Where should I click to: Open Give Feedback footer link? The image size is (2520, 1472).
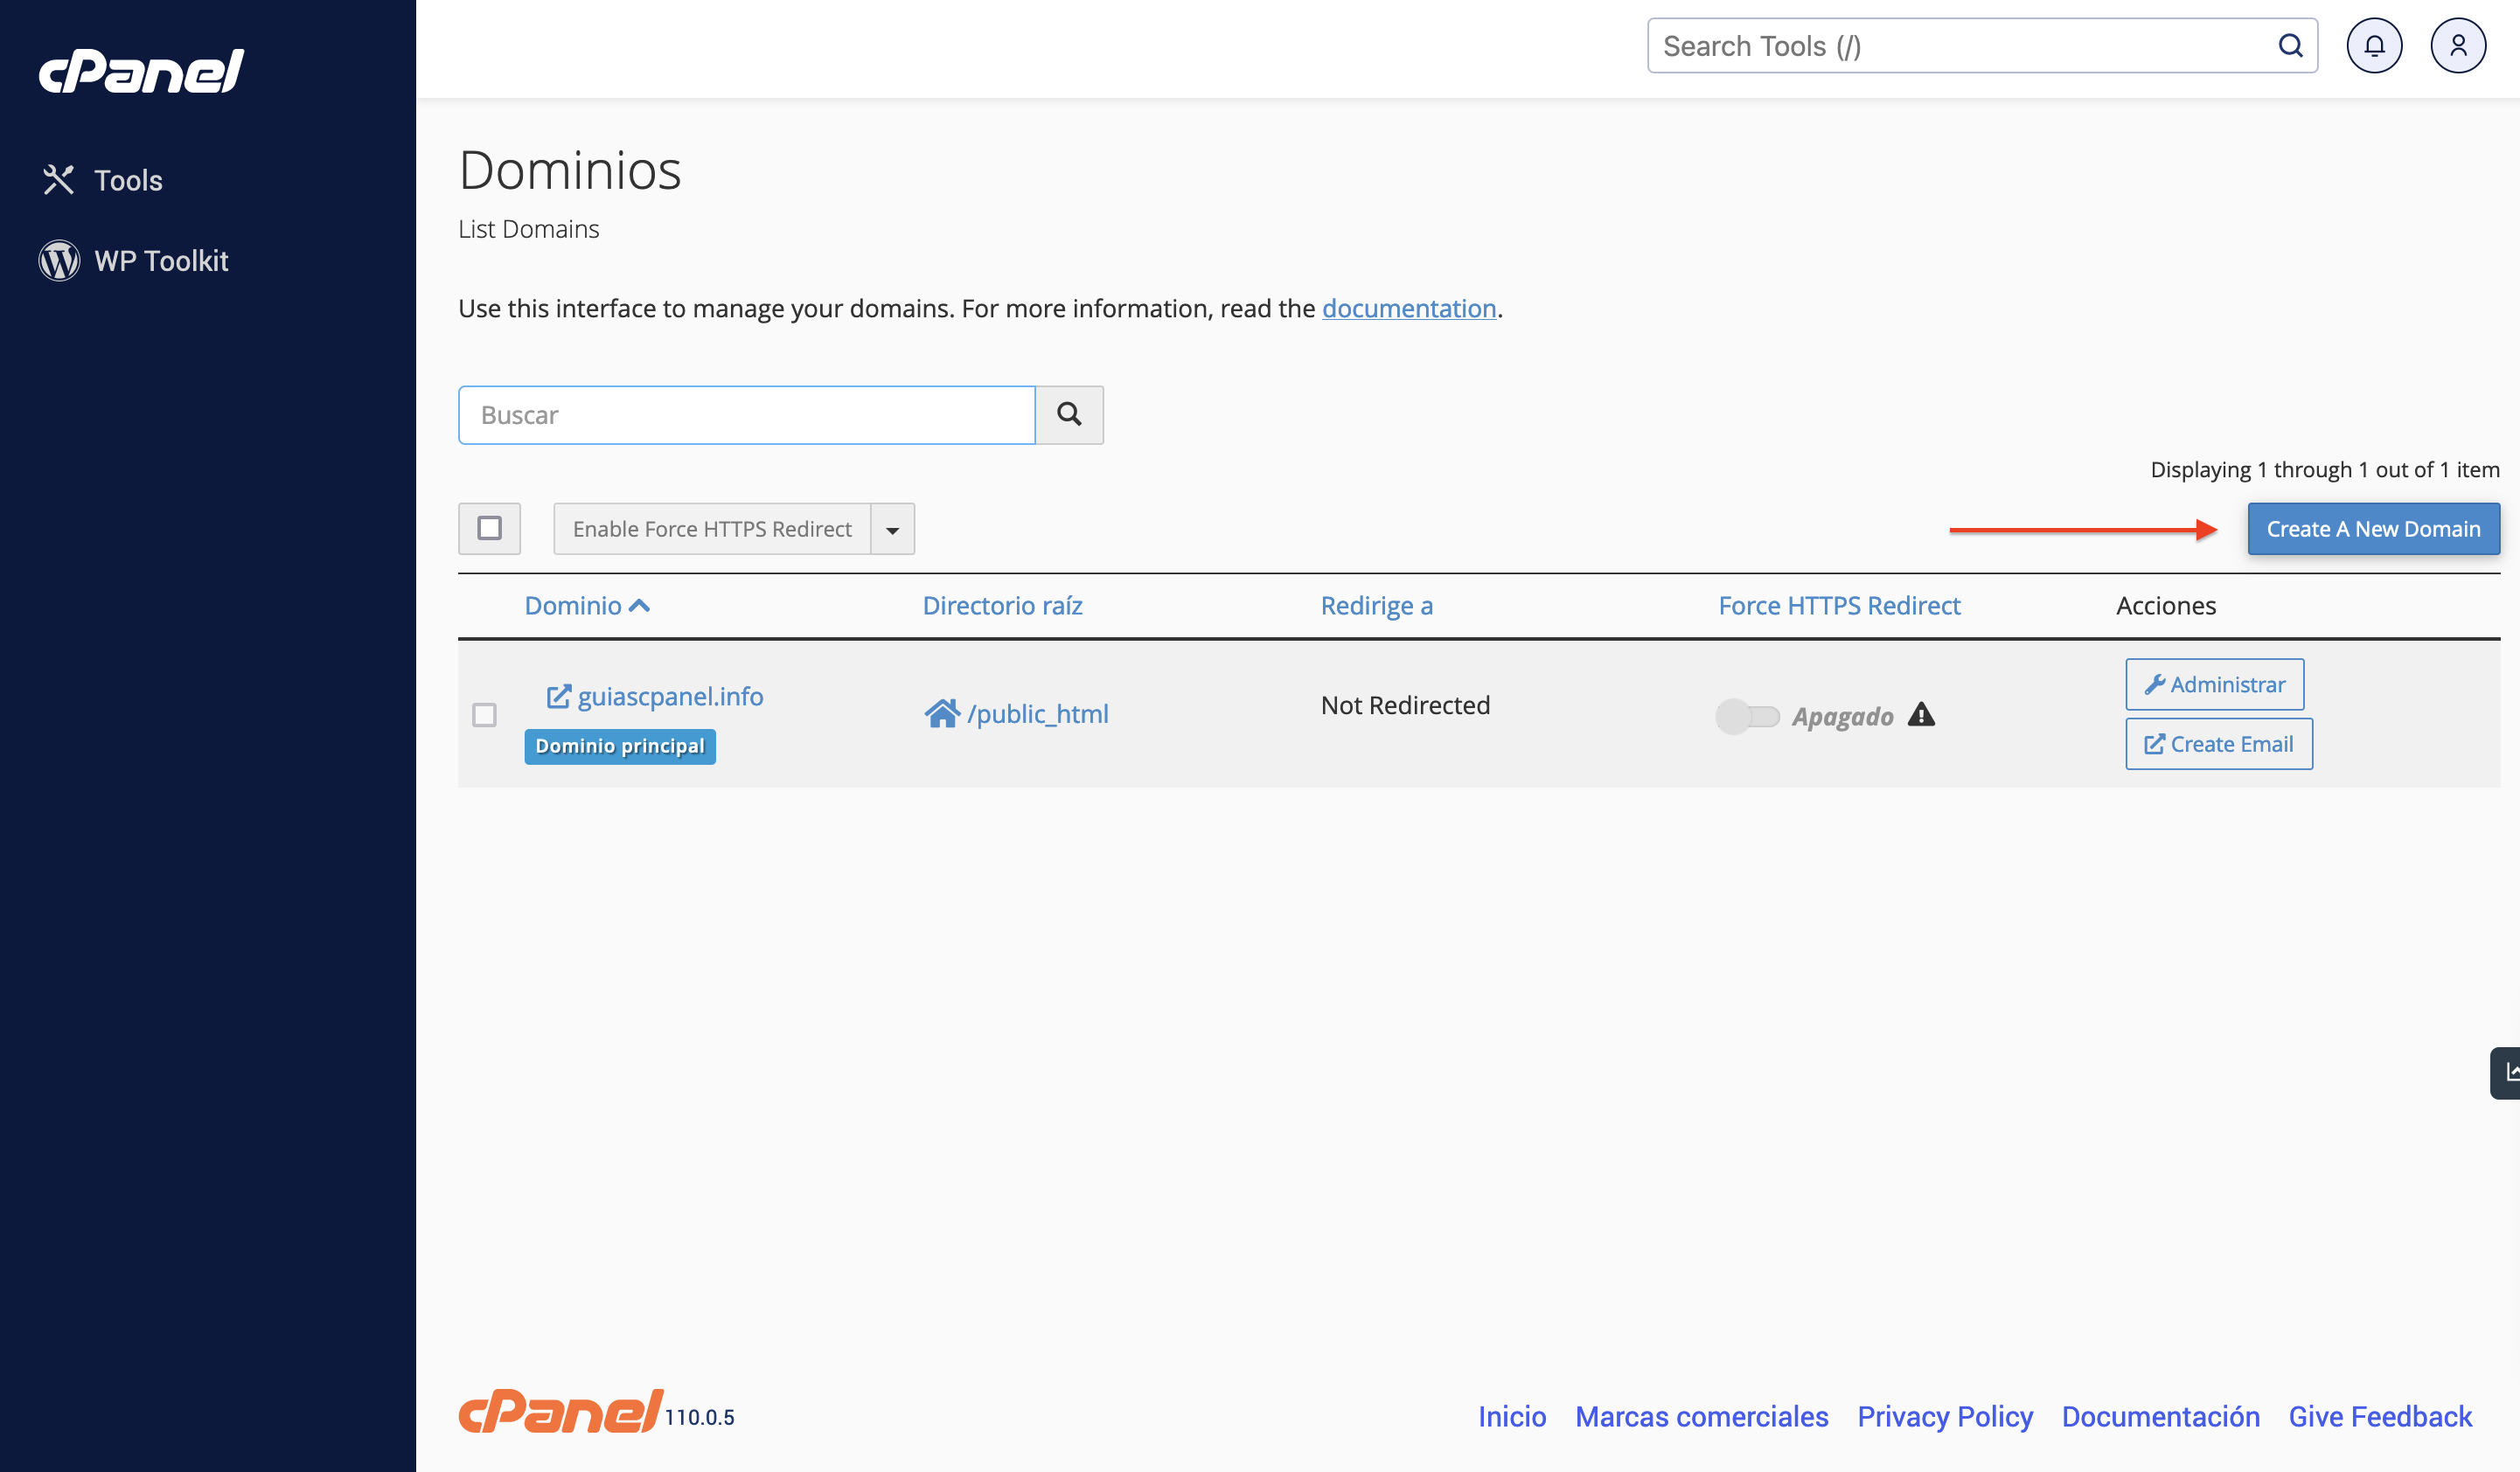(2380, 1417)
